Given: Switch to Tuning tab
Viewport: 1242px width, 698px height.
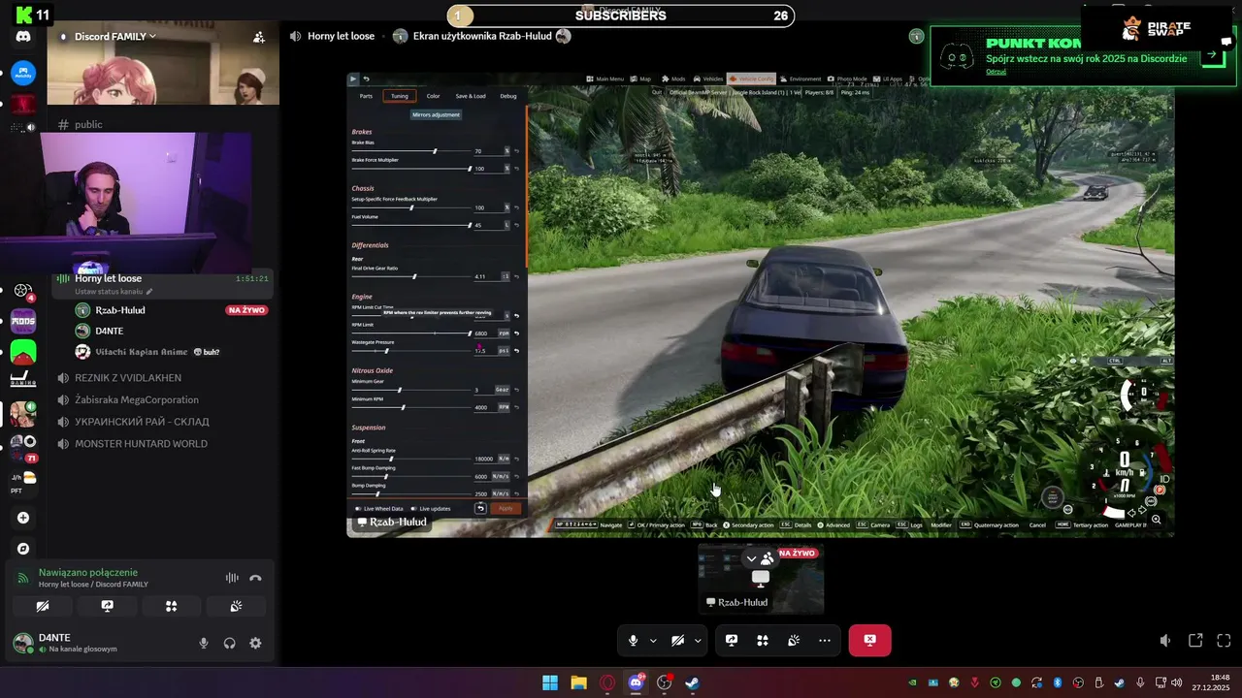Looking at the screenshot, I should click(400, 96).
